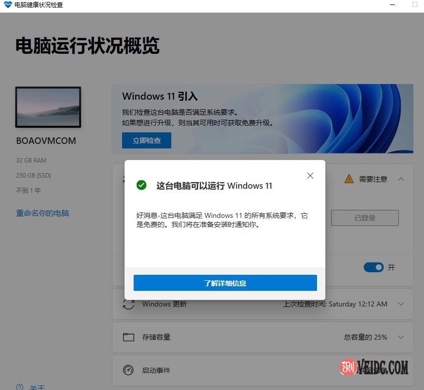Open the 重命名你的电脑 link
424x390 pixels.
pos(43,213)
